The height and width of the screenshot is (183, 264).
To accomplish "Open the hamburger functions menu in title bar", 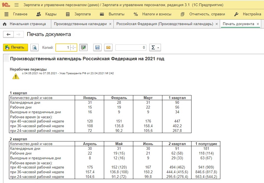I will pyautogui.click(x=17, y=5).
